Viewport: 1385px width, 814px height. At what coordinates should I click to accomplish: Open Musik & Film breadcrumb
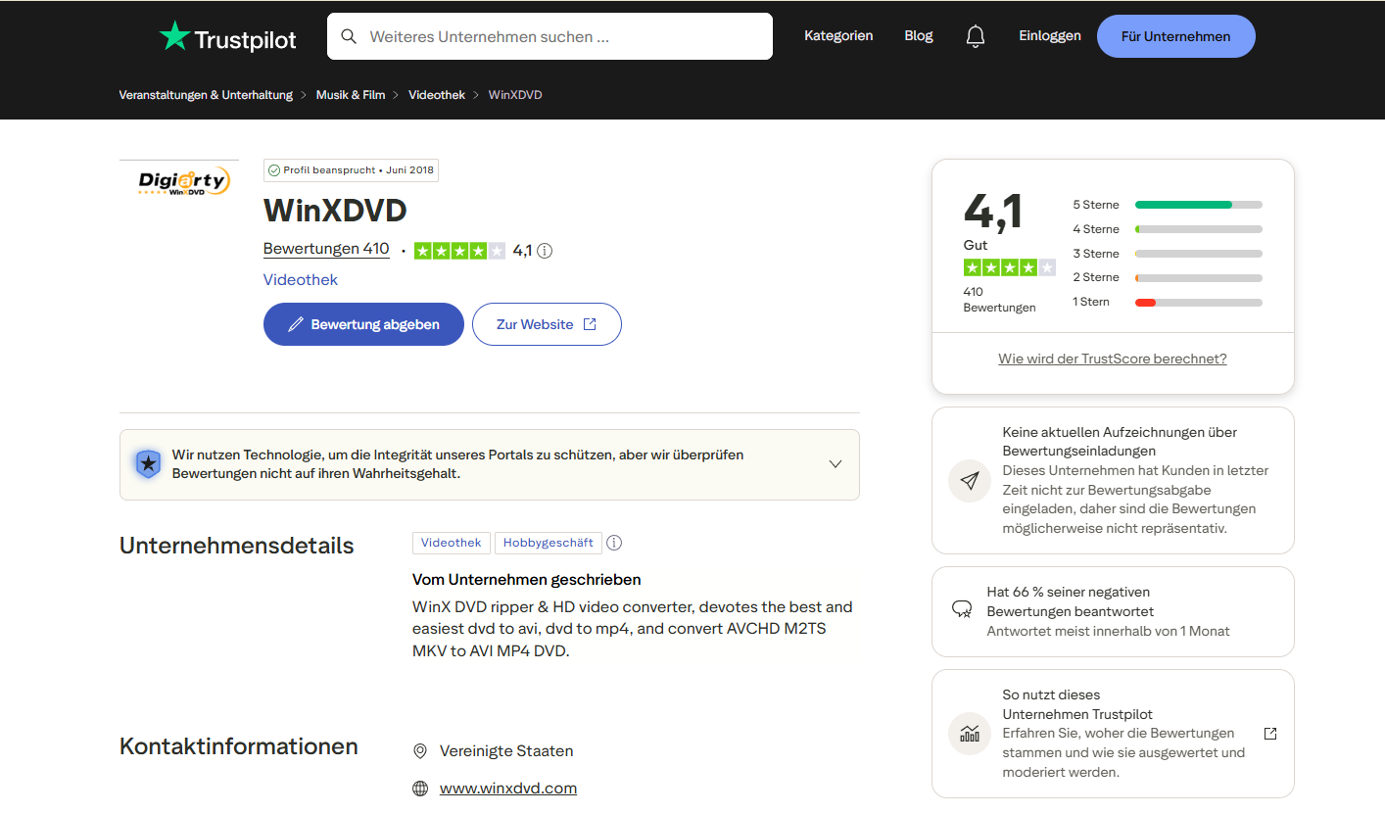[x=351, y=95]
